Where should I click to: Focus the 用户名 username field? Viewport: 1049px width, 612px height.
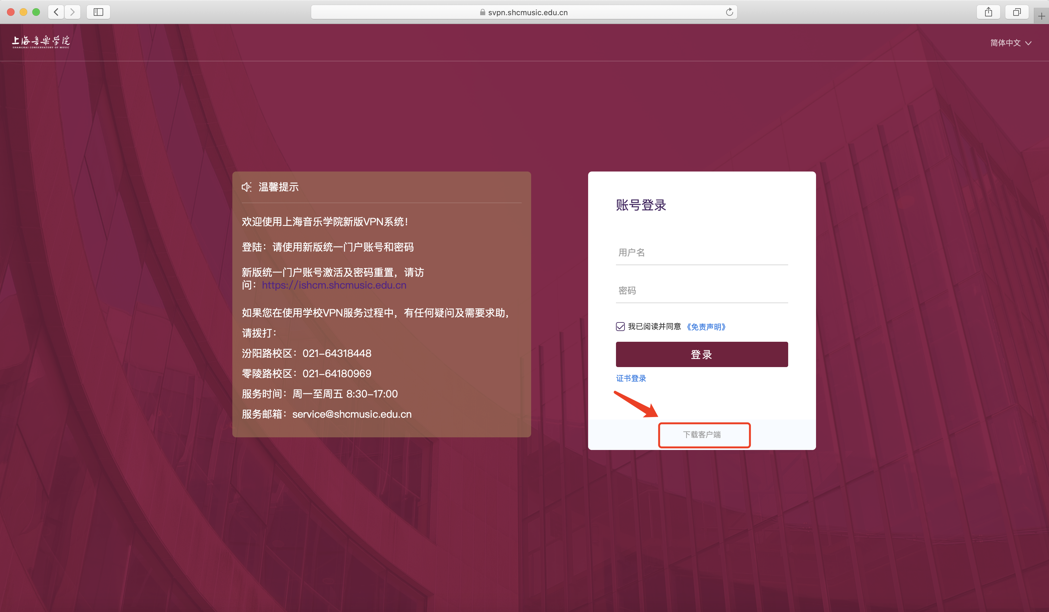coord(702,252)
